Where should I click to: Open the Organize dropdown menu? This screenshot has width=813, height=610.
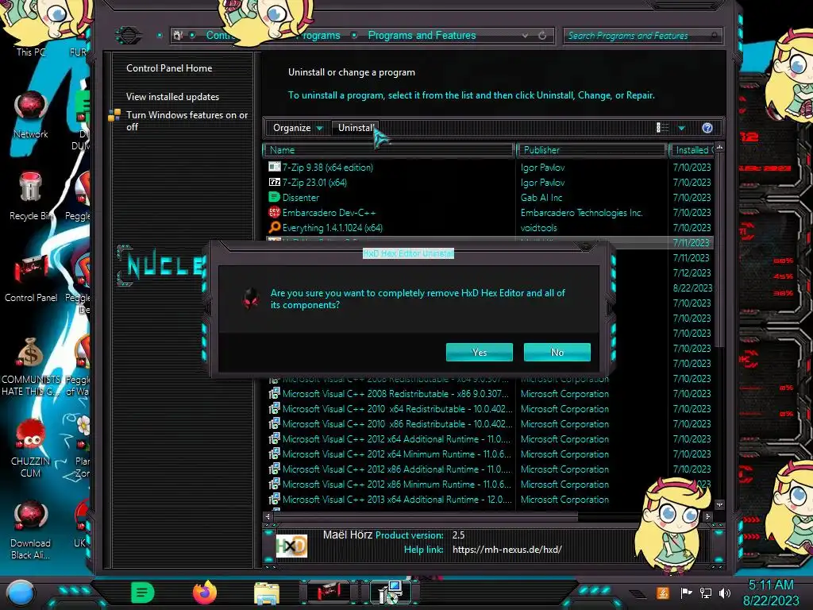point(297,128)
